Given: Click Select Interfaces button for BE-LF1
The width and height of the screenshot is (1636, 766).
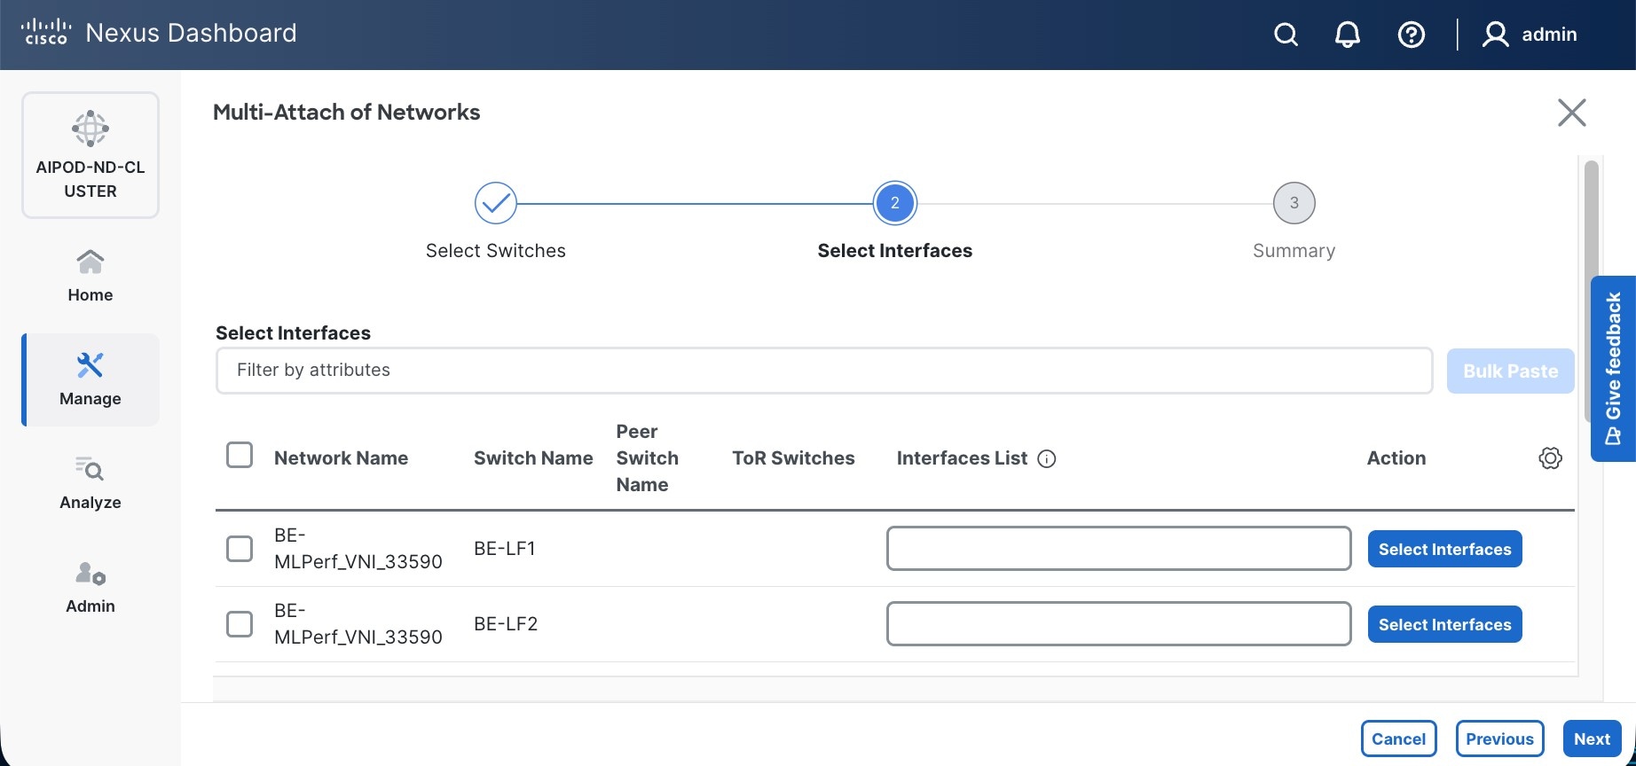Looking at the screenshot, I should coord(1444,549).
